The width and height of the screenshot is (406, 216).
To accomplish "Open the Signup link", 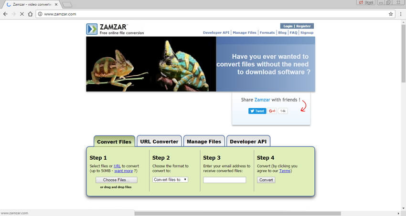I will pyautogui.click(x=307, y=32).
